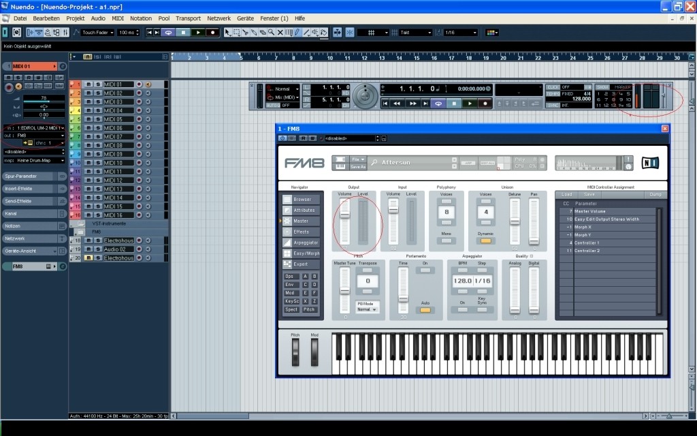Screen dimensions: 697x436
Task: Unmute the Electrohous track number 20
Action: (88, 258)
